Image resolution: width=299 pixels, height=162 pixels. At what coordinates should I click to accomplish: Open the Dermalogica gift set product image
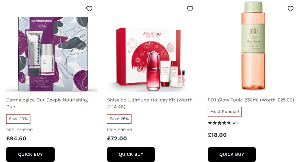point(52,54)
